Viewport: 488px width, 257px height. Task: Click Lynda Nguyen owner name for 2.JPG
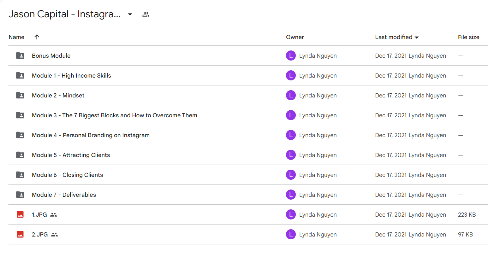pos(318,235)
